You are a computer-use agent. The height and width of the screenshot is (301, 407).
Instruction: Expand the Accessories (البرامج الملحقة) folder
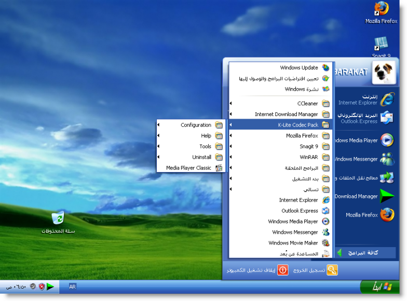(x=280, y=168)
